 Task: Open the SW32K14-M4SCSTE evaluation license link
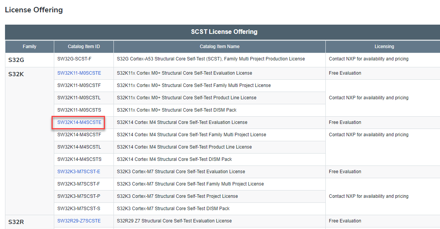click(79, 122)
